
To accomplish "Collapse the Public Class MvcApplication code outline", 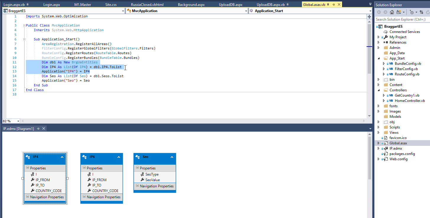I will (24, 25).
